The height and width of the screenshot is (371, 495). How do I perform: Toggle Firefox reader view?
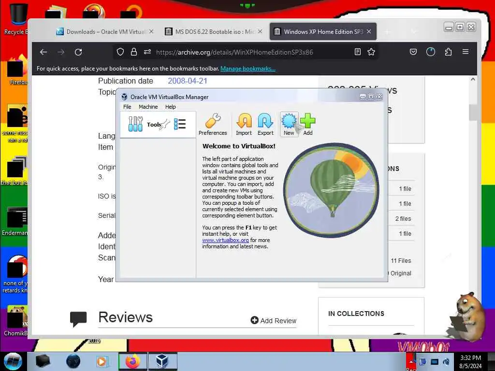(358, 52)
